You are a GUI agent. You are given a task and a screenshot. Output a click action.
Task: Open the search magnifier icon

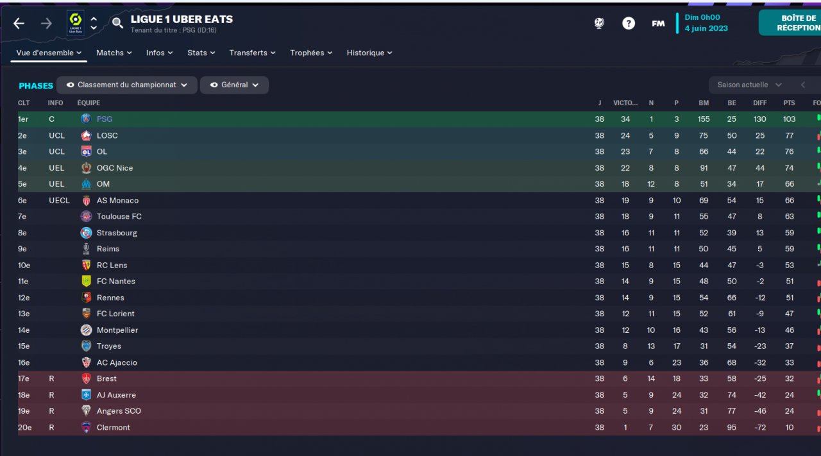(117, 24)
